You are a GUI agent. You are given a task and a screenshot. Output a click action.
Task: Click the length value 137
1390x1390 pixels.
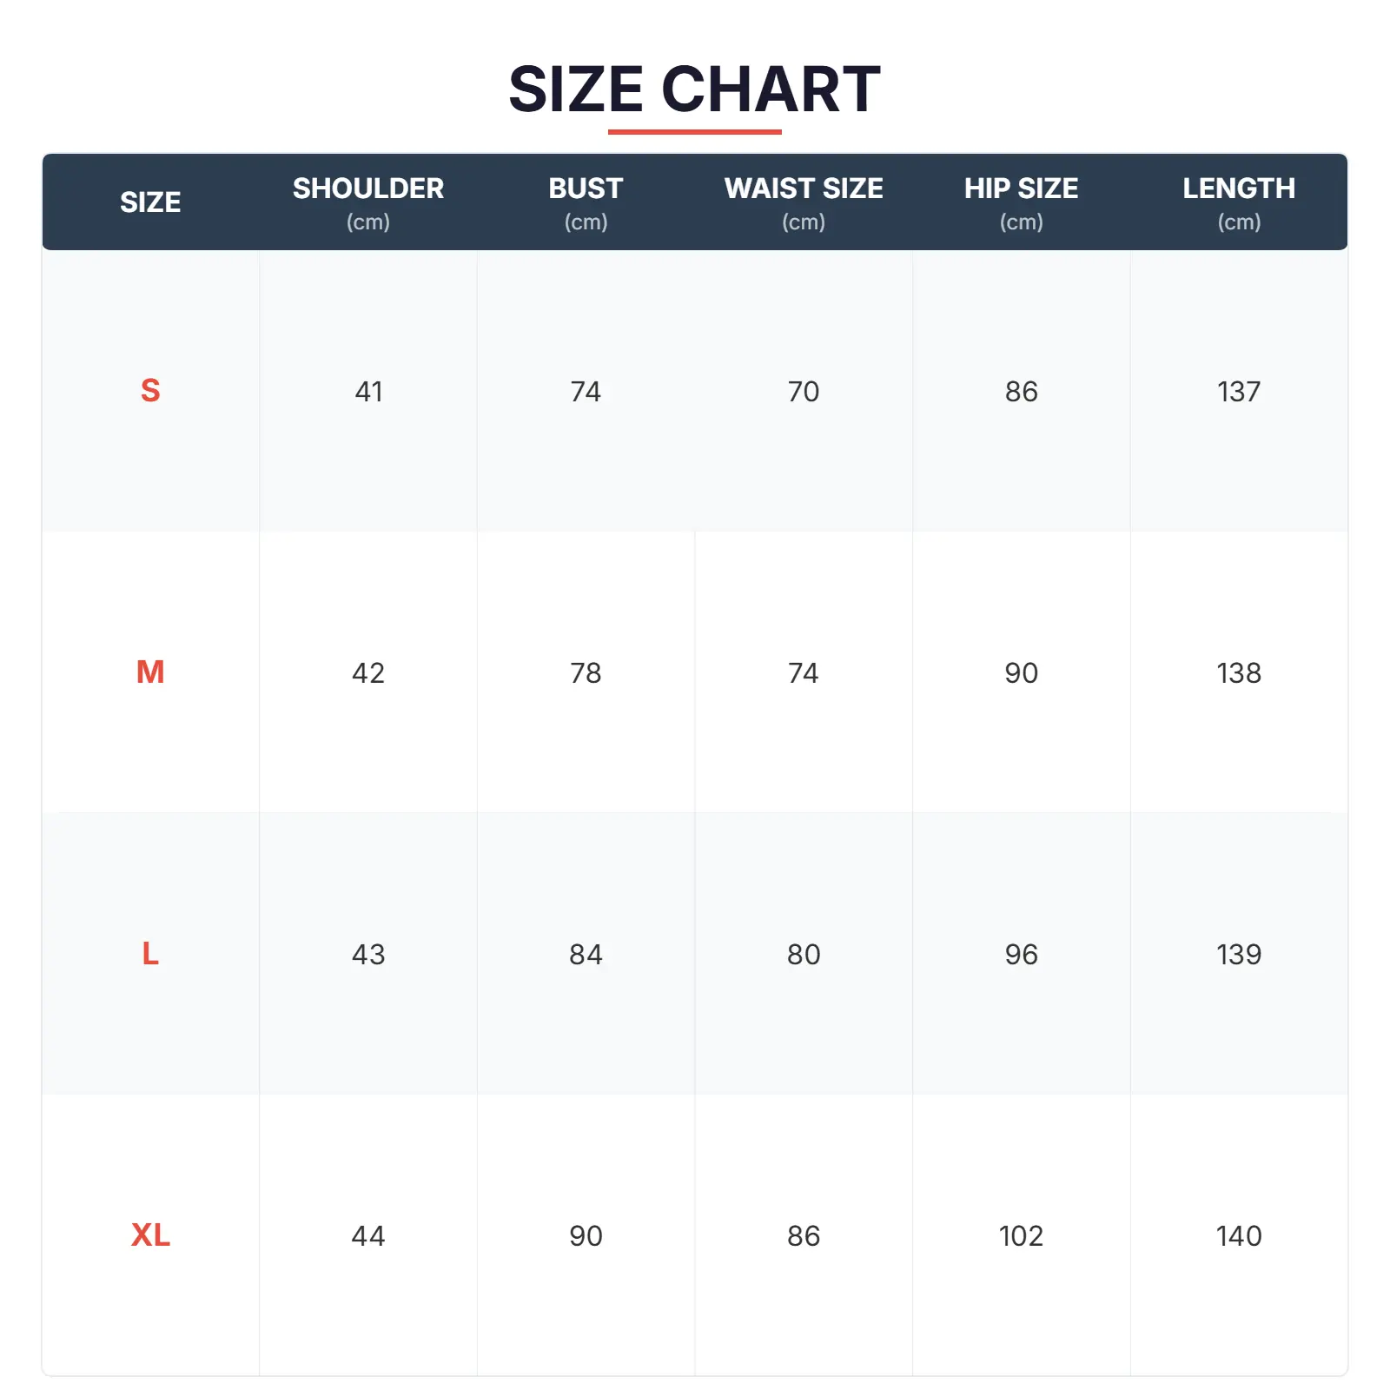[1239, 392]
